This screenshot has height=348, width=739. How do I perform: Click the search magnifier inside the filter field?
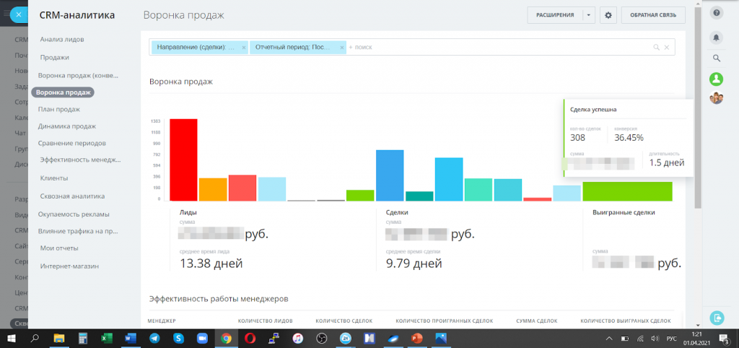click(x=656, y=47)
